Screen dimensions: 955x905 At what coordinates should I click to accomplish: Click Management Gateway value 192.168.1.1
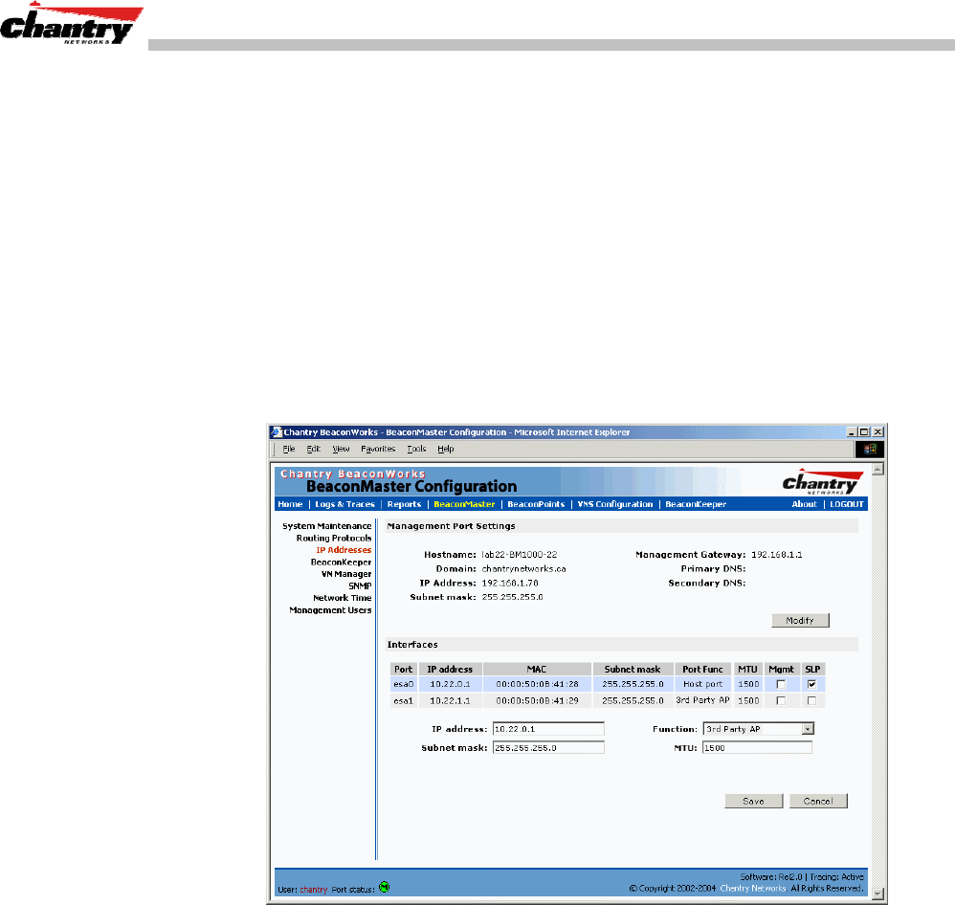(777, 555)
